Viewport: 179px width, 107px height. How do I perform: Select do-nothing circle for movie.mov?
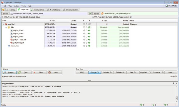86,46
